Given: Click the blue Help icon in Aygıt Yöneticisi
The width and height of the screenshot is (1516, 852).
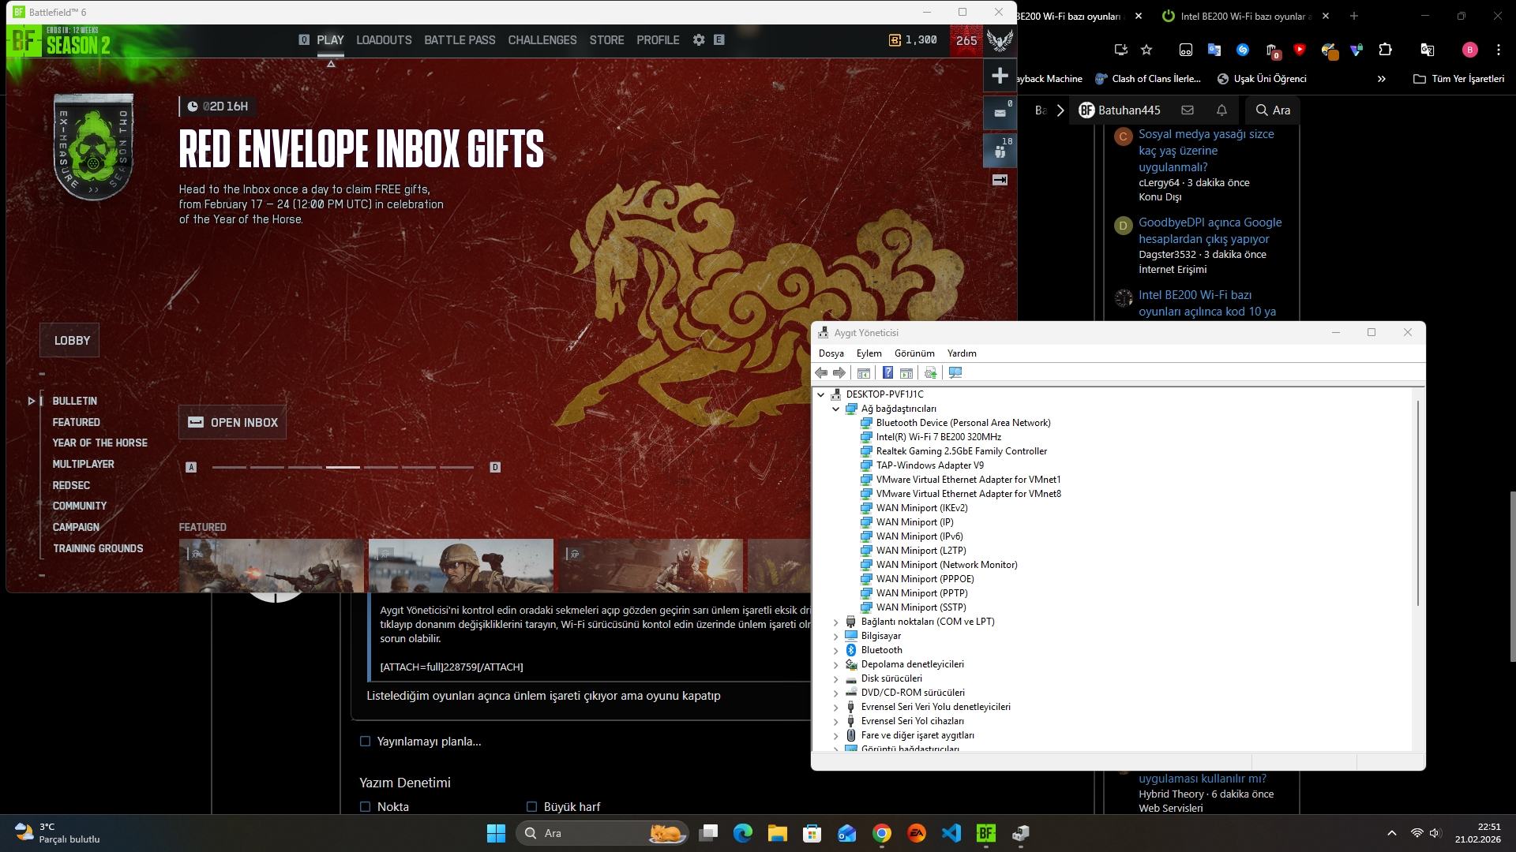Looking at the screenshot, I should point(887,373).
